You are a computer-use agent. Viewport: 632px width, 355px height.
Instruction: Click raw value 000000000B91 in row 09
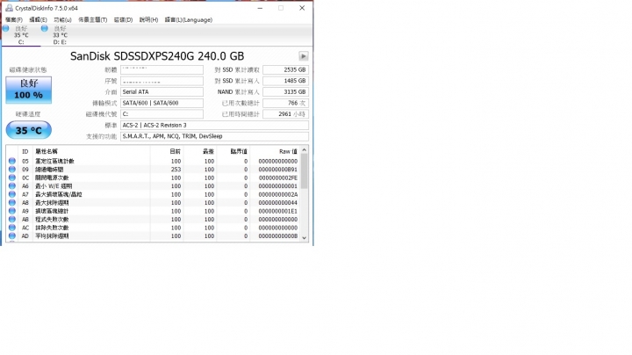click(278, 170)
